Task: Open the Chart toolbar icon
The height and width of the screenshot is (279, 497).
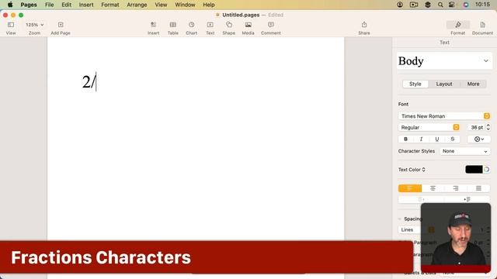Action: coord(192,25)
